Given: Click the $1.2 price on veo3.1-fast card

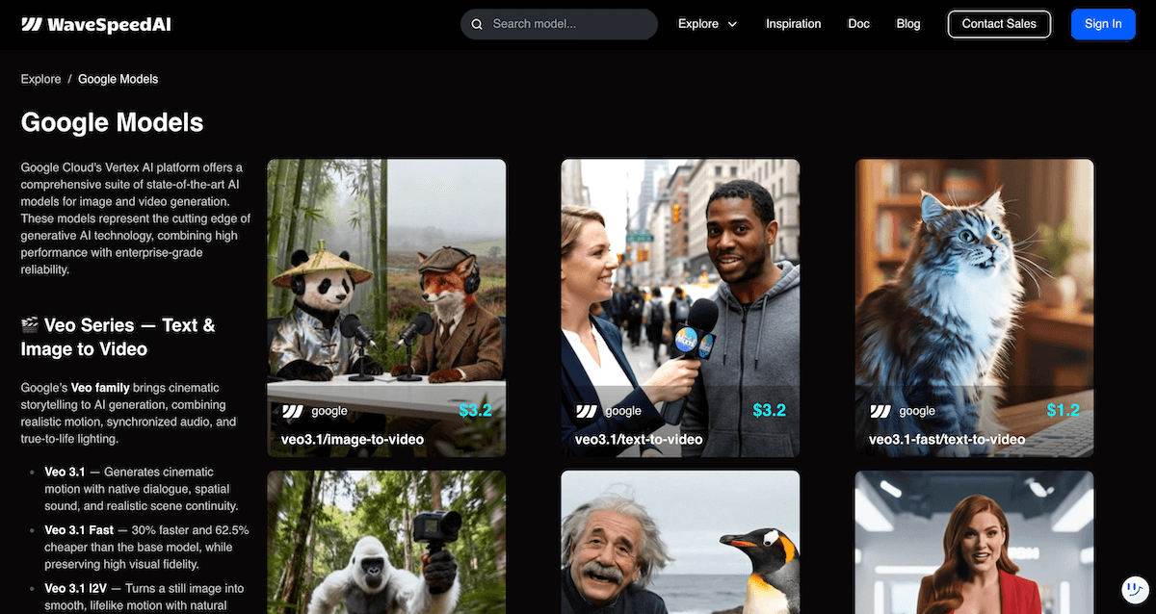Looking at the screenshot, I should coord(1063,411).
